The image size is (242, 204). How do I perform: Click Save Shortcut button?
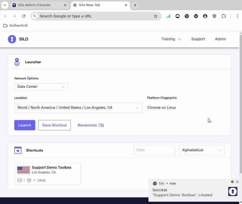[54, 125]
